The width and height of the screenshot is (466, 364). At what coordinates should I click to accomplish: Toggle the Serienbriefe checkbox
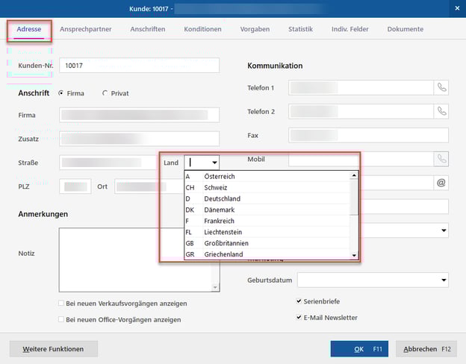[299, 301]
